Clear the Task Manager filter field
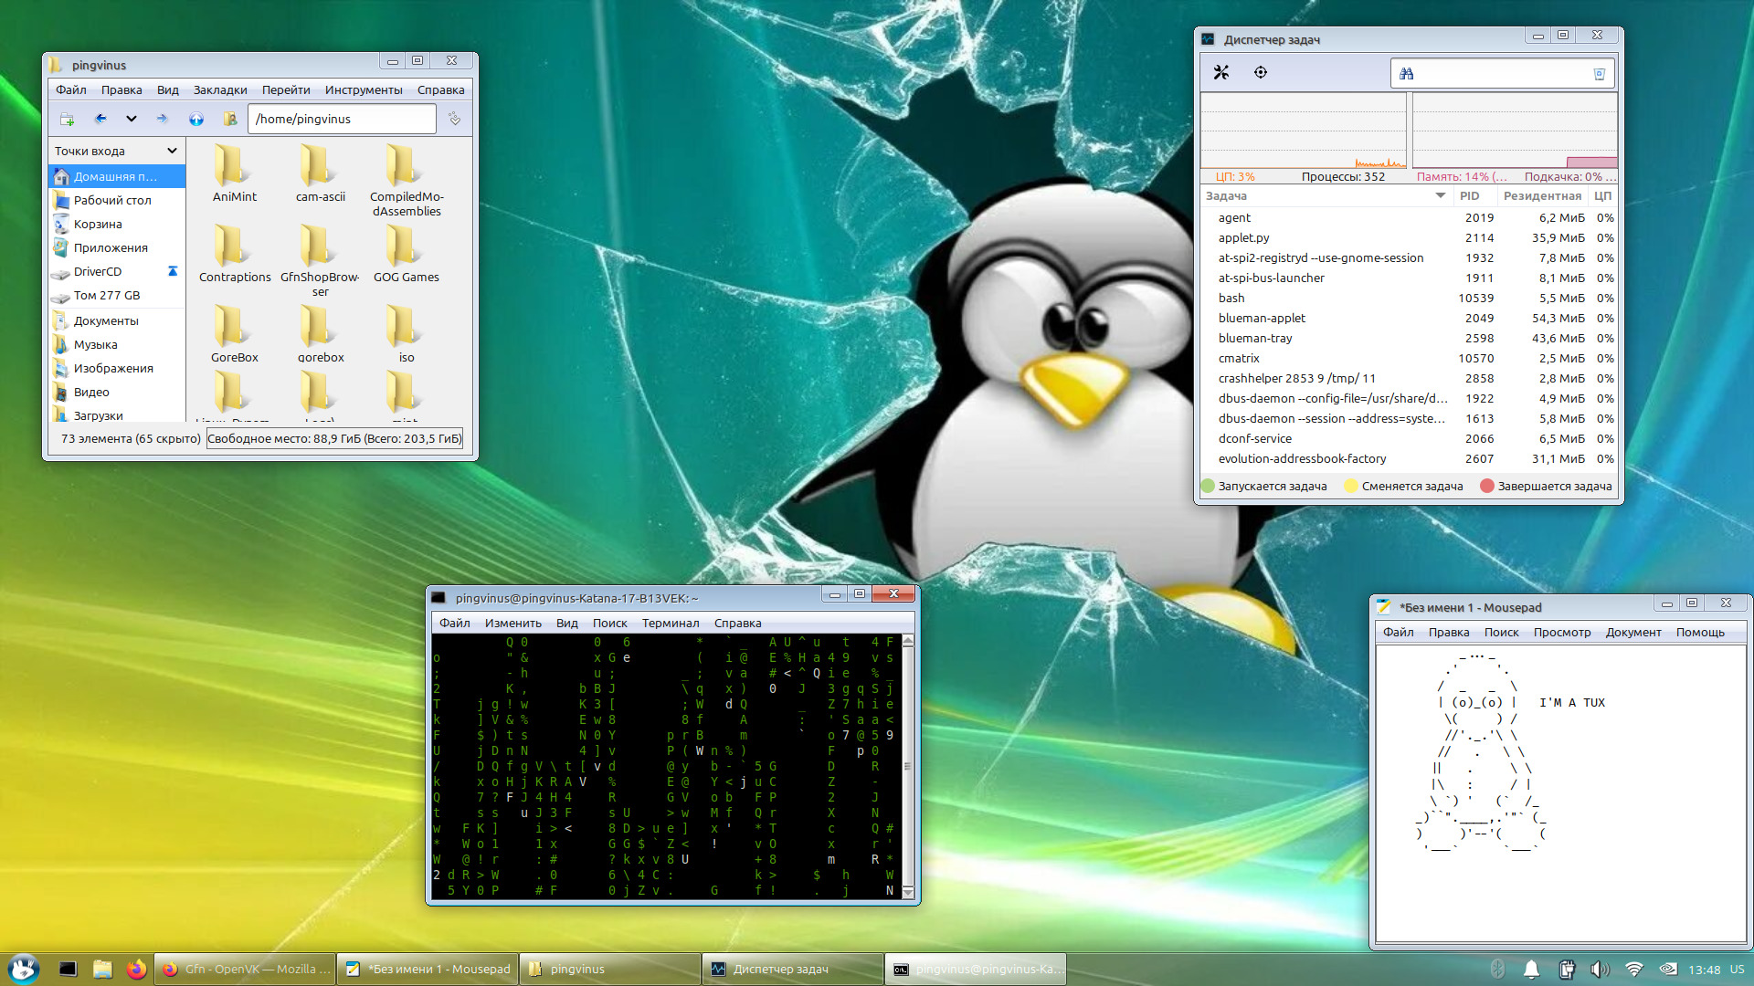Screen dimensions: 1754x986 pyautogui.click(x=1600, y=74)
